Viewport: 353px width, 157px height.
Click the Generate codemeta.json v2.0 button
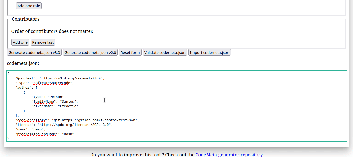(90, 52)
